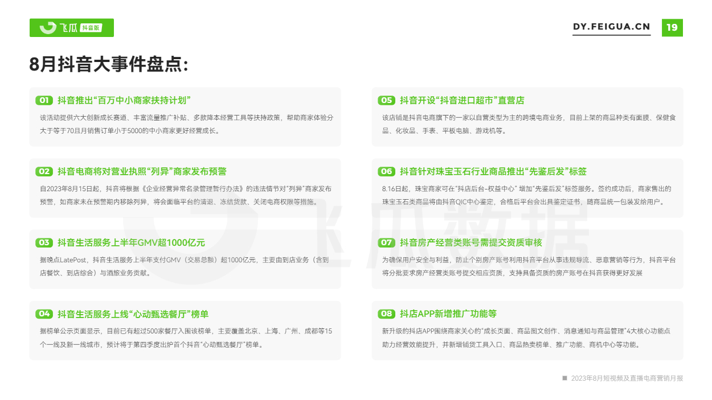
Task: Select heading 抖音推出“百万中小商家扶持计划”
Action: click(x=124, y=100)
